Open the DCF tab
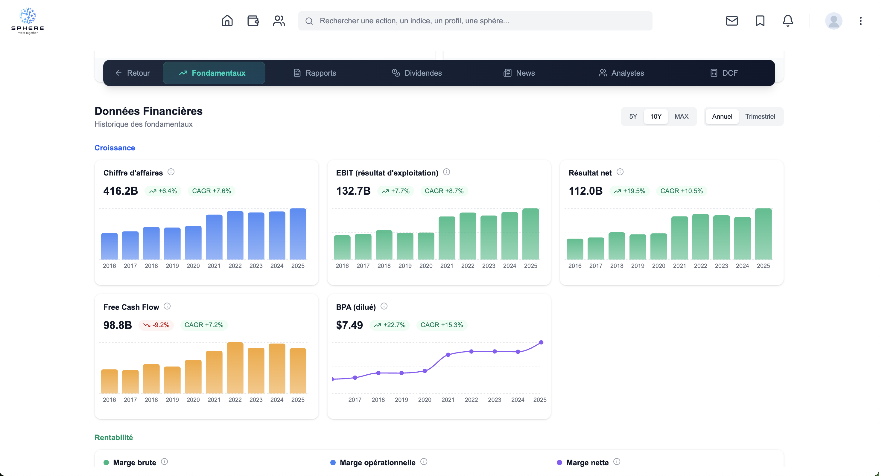 724,73
